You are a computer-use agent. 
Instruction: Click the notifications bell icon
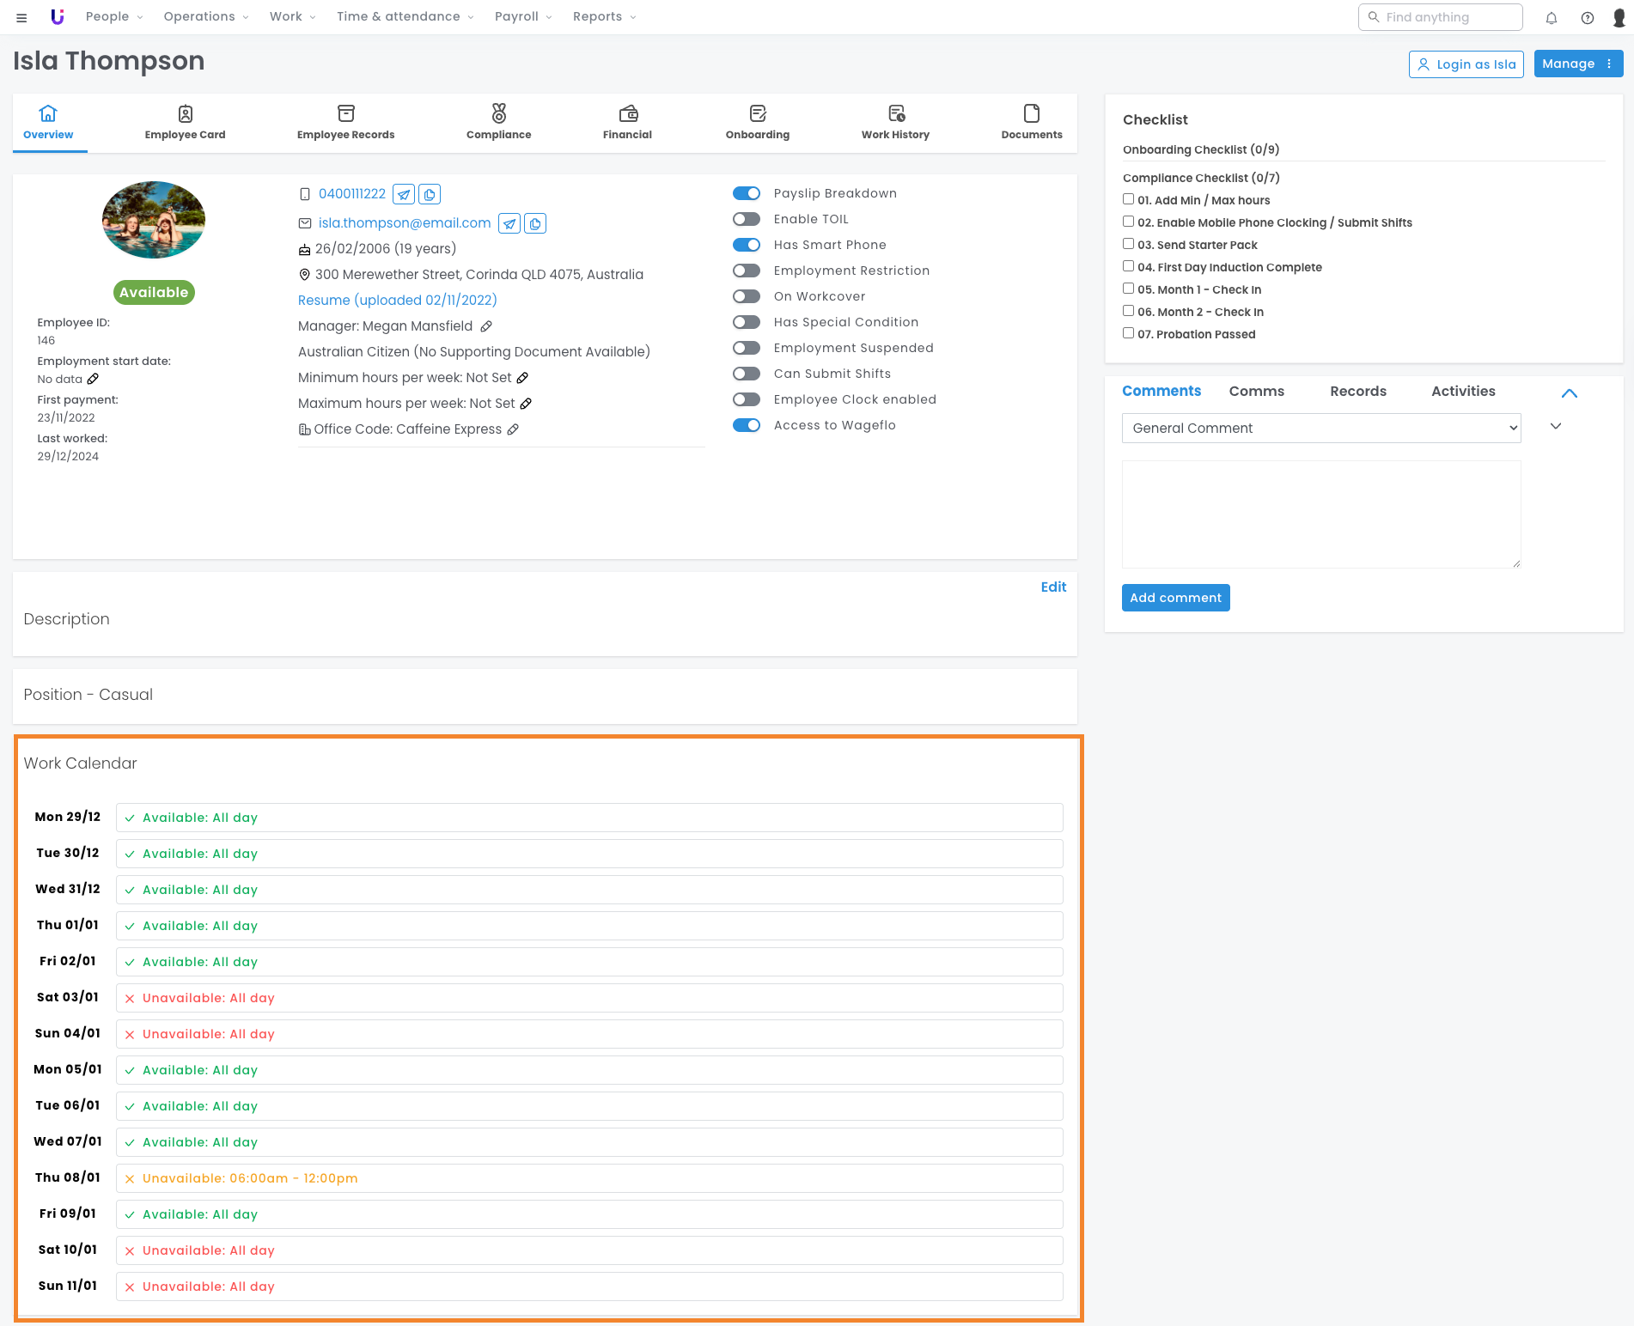[1552, 18]
